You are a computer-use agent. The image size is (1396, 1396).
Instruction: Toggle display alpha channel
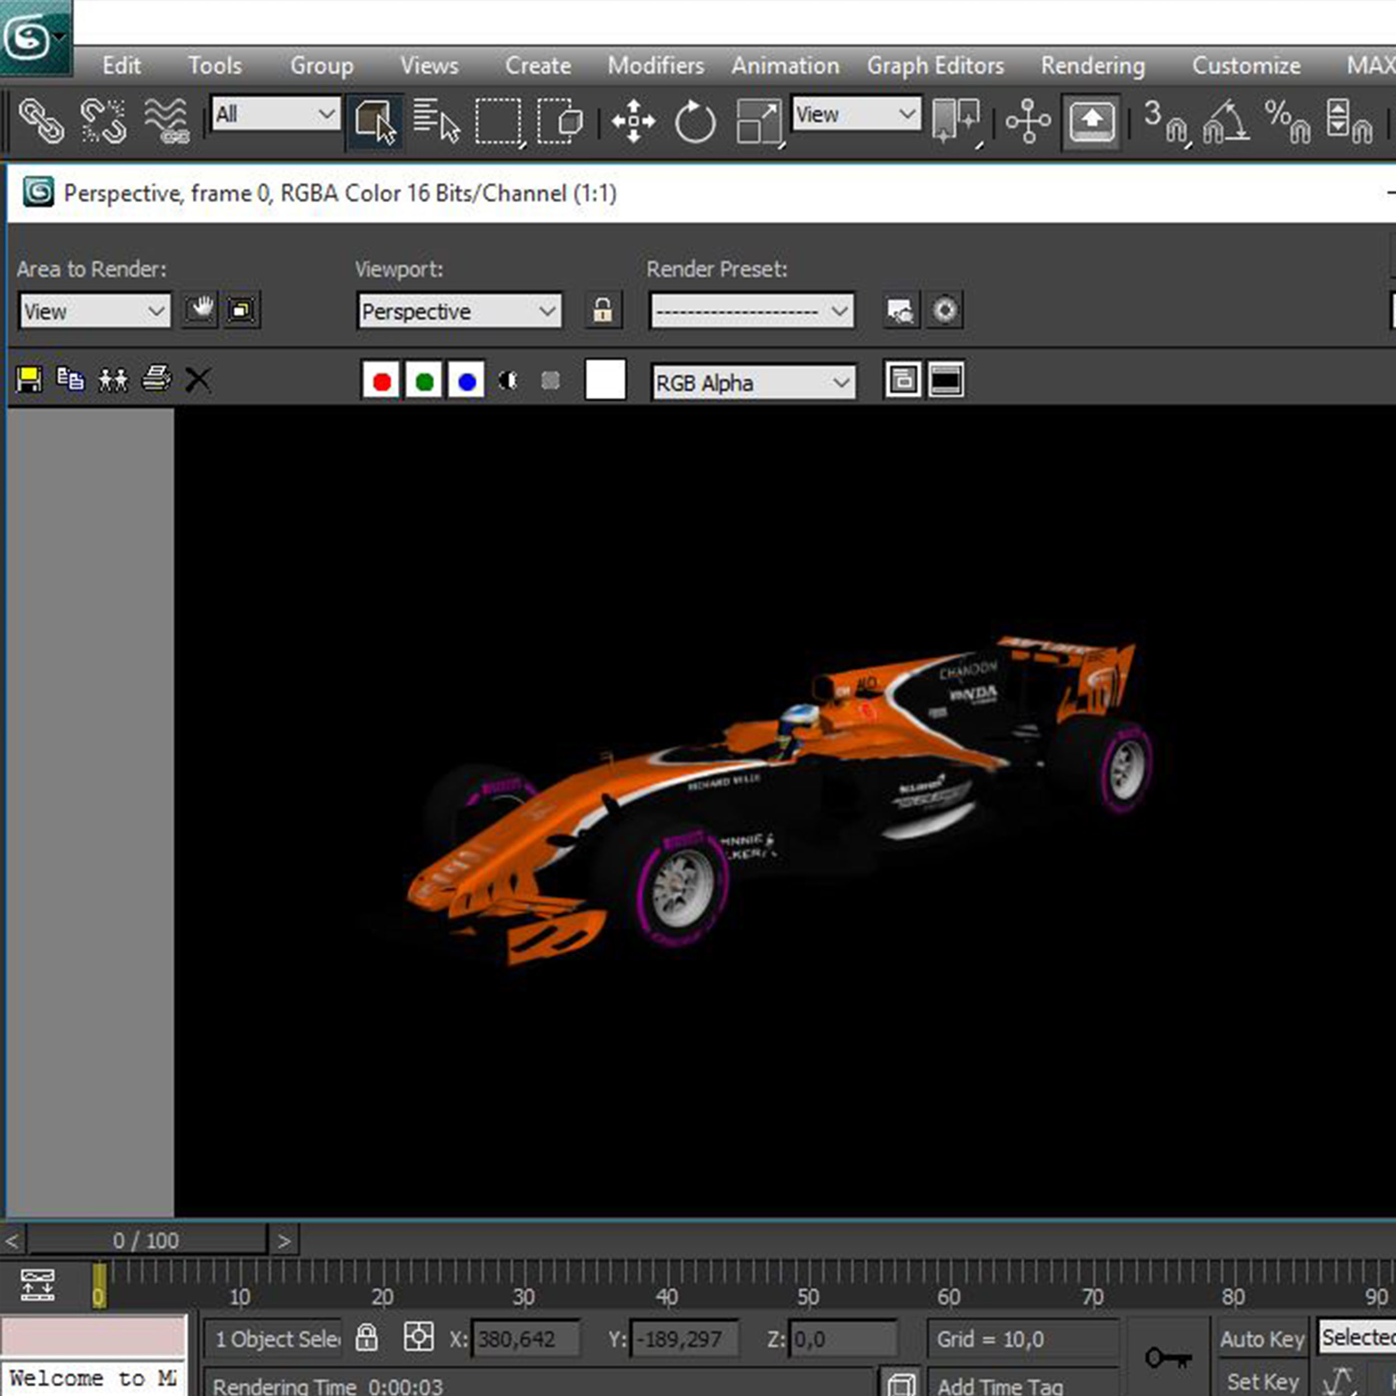(x=508, y=381)
